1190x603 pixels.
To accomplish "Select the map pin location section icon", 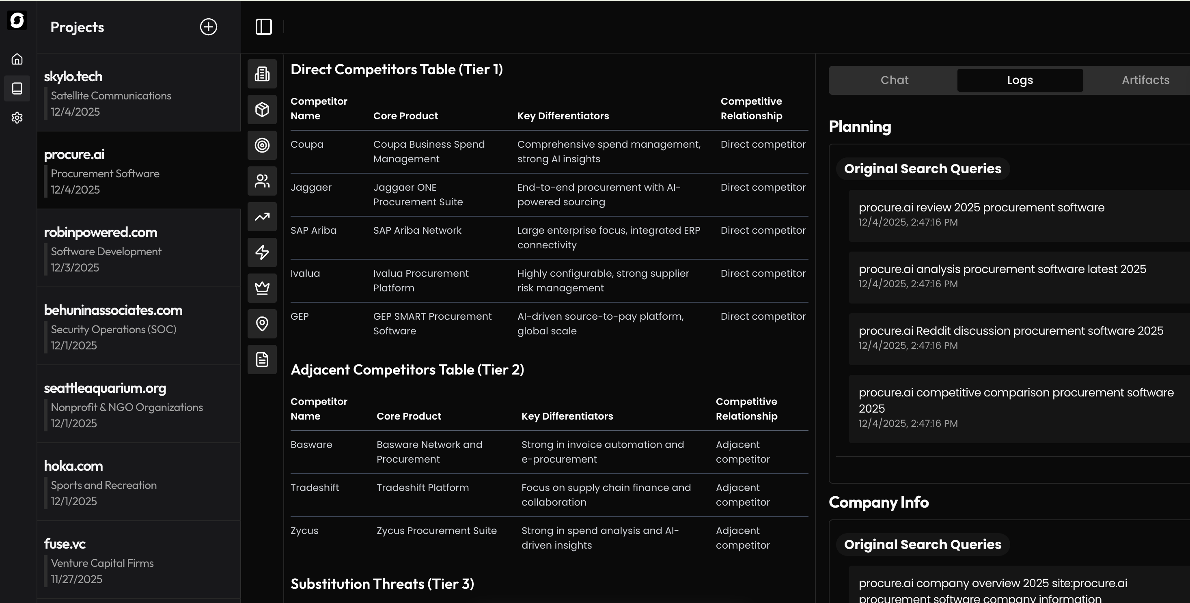I will pos(262,324).
